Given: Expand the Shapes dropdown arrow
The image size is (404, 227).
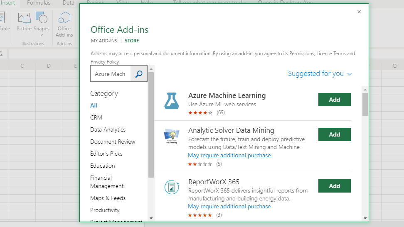Looking at the screenshot, I should pos(42,35).
